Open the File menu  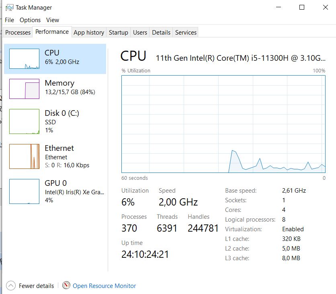9,20
